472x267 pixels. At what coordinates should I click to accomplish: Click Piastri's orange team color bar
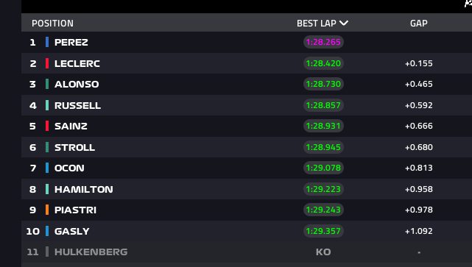pyautogui.click(x=47, y=210)
